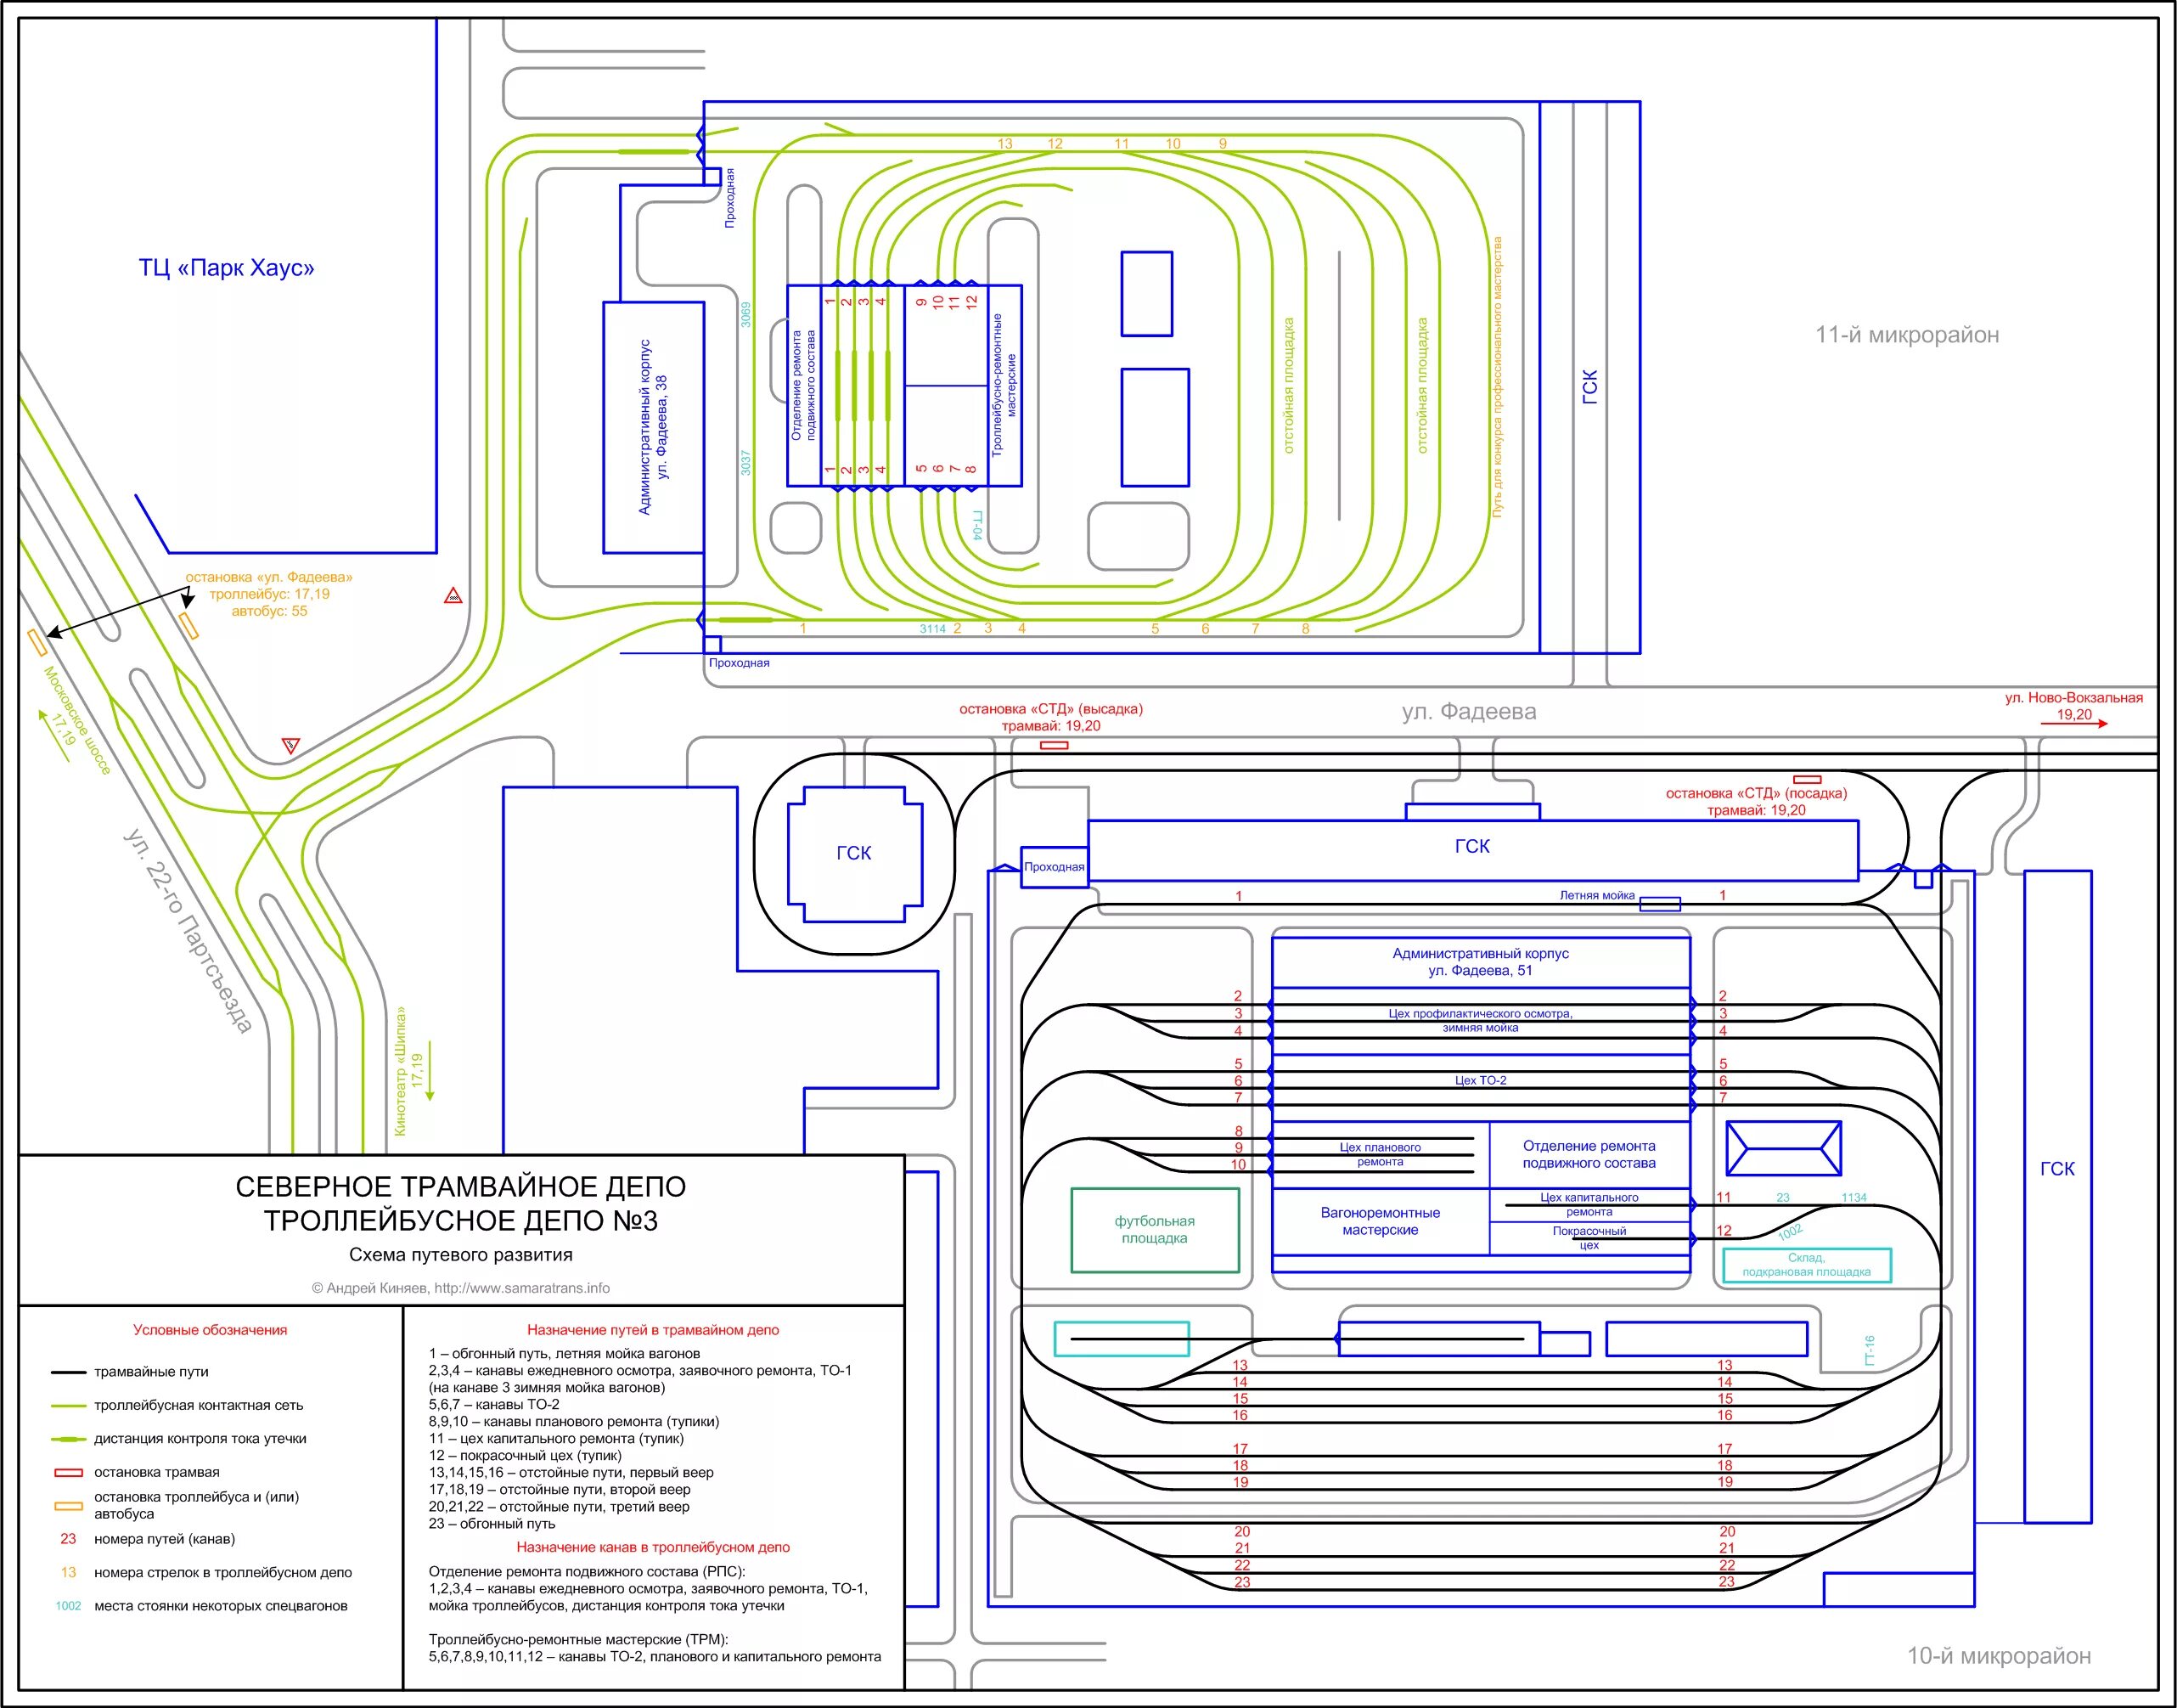Viewport: 2177px width, 1708px height.
Task: Click the green trolleybus wire sample in legend
Action: 68,1405
